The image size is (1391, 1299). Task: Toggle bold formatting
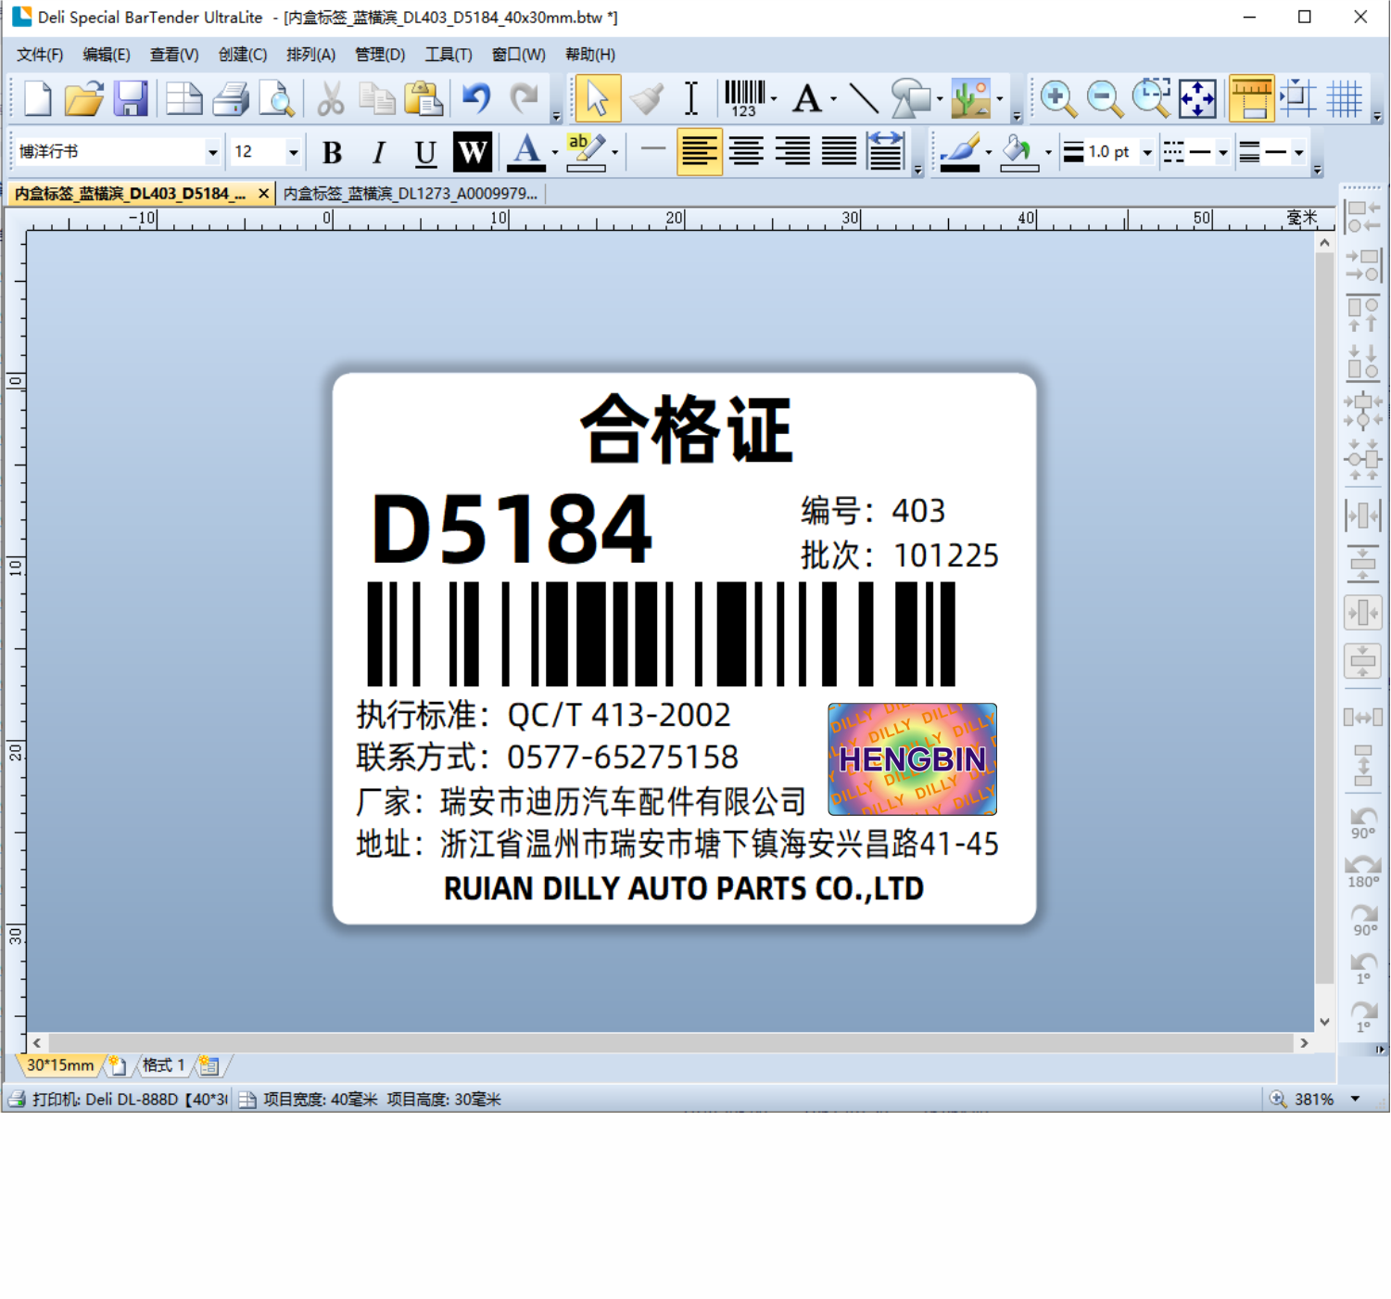[x=332, y=152]
